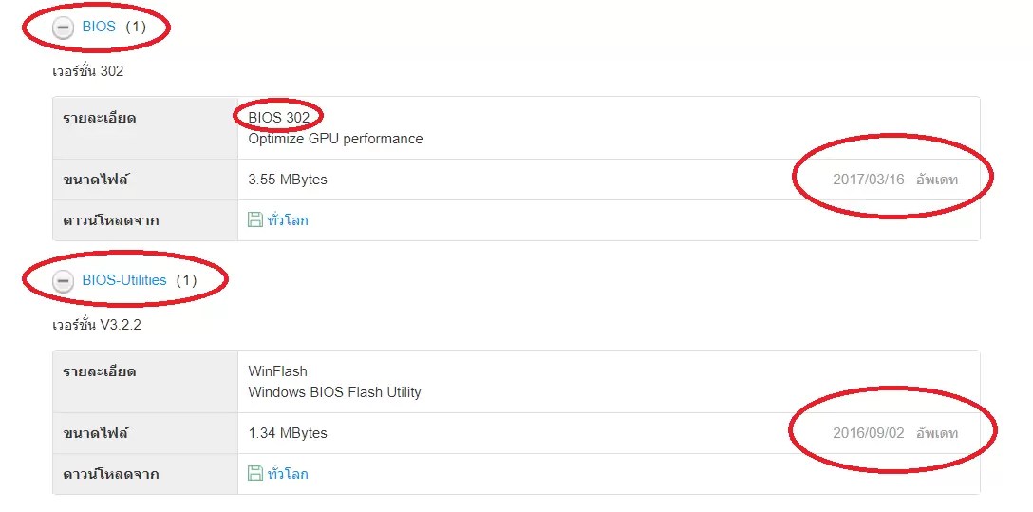
Task: Collapse the BIOS-Utilities section minus icon
Action: click(x=64, y=281)
